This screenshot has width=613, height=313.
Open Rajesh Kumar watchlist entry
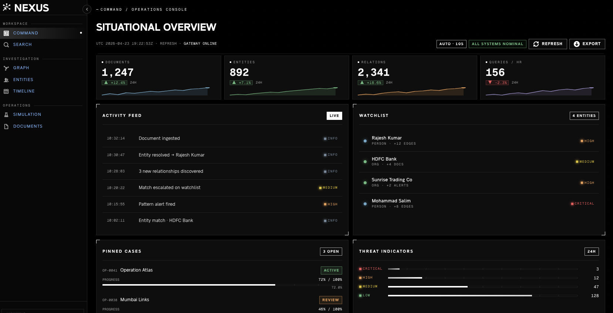pos(479,141)
